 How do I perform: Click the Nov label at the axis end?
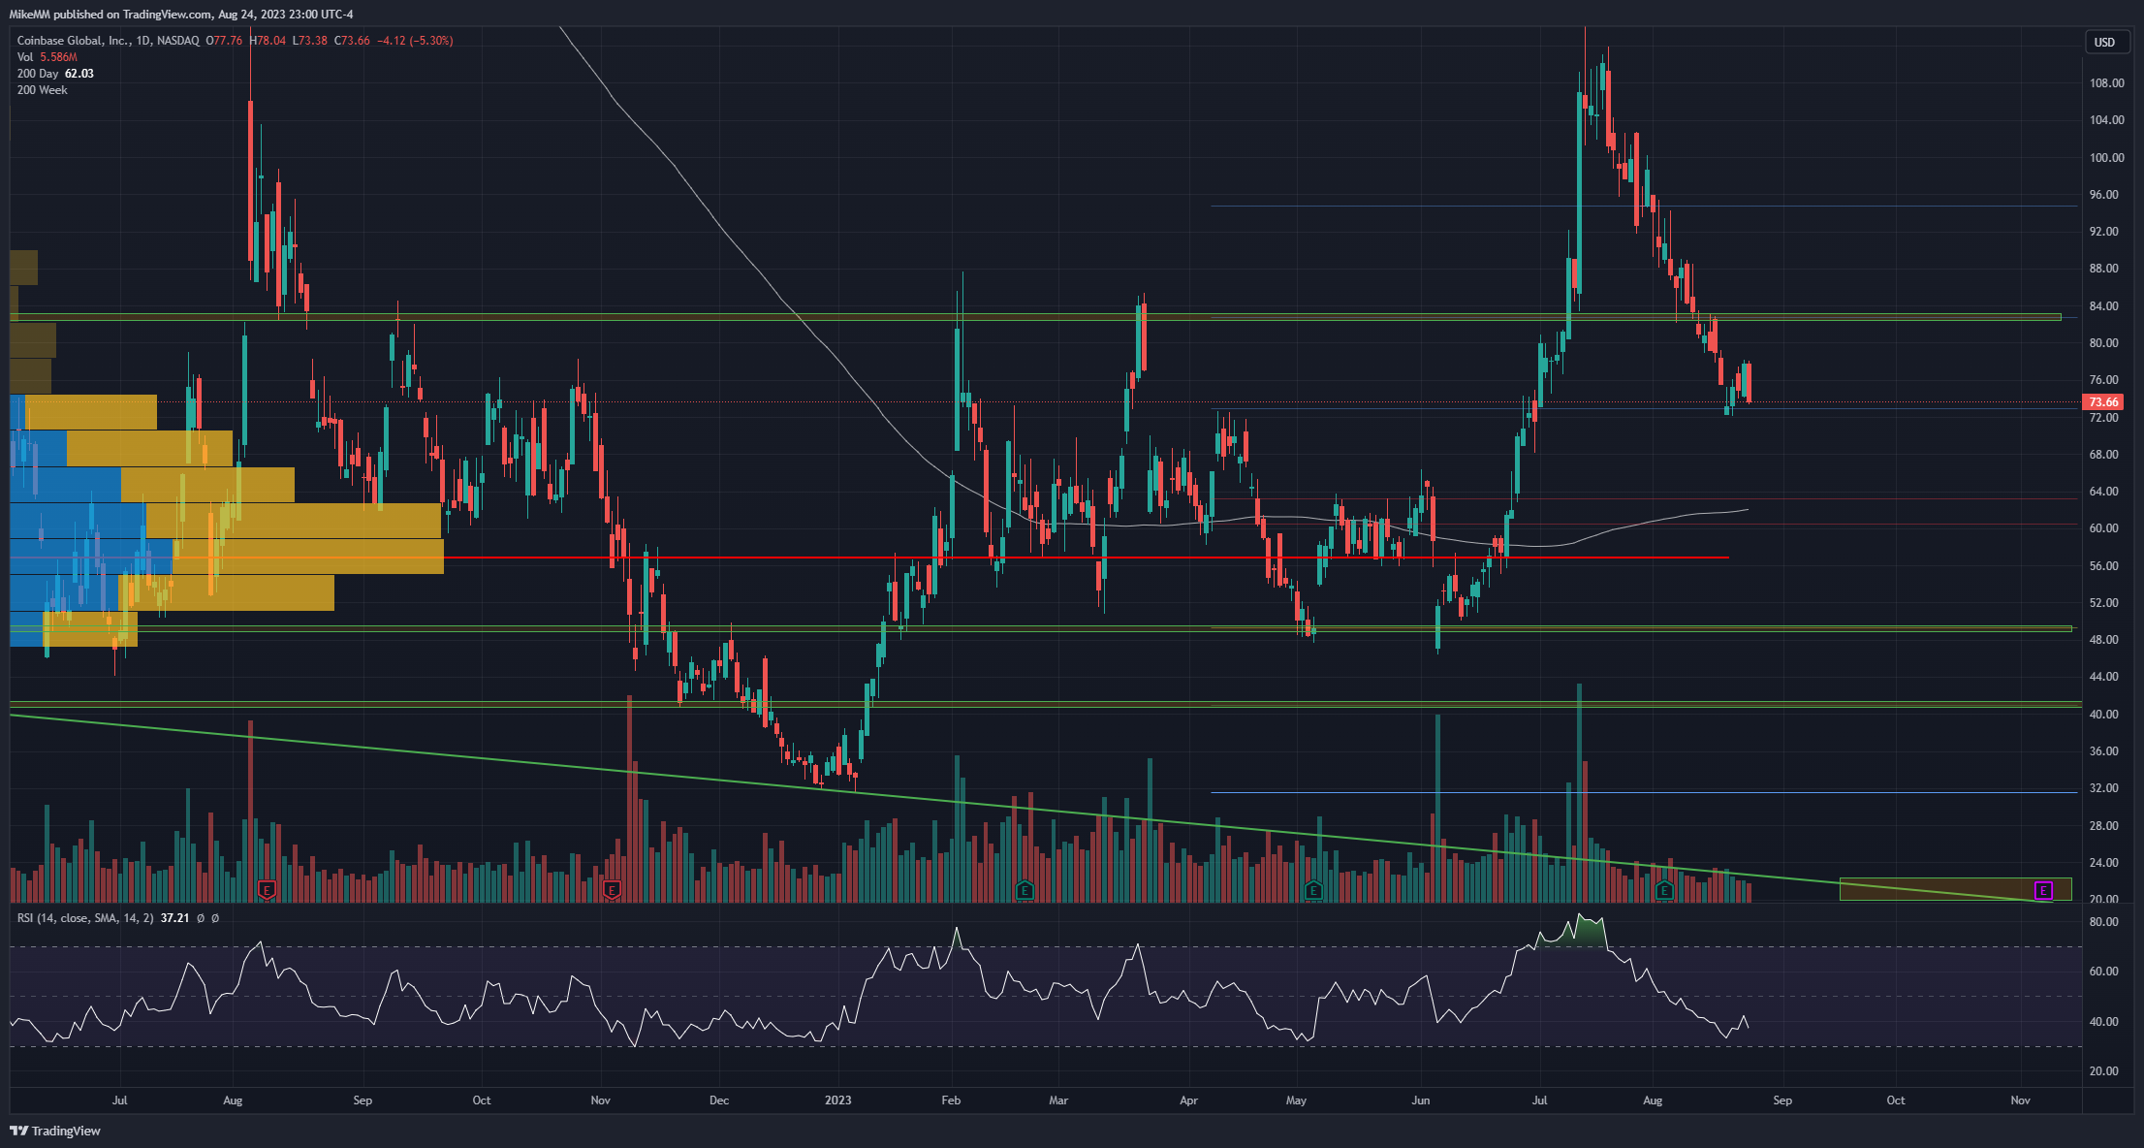(x=2020, y=1100)
